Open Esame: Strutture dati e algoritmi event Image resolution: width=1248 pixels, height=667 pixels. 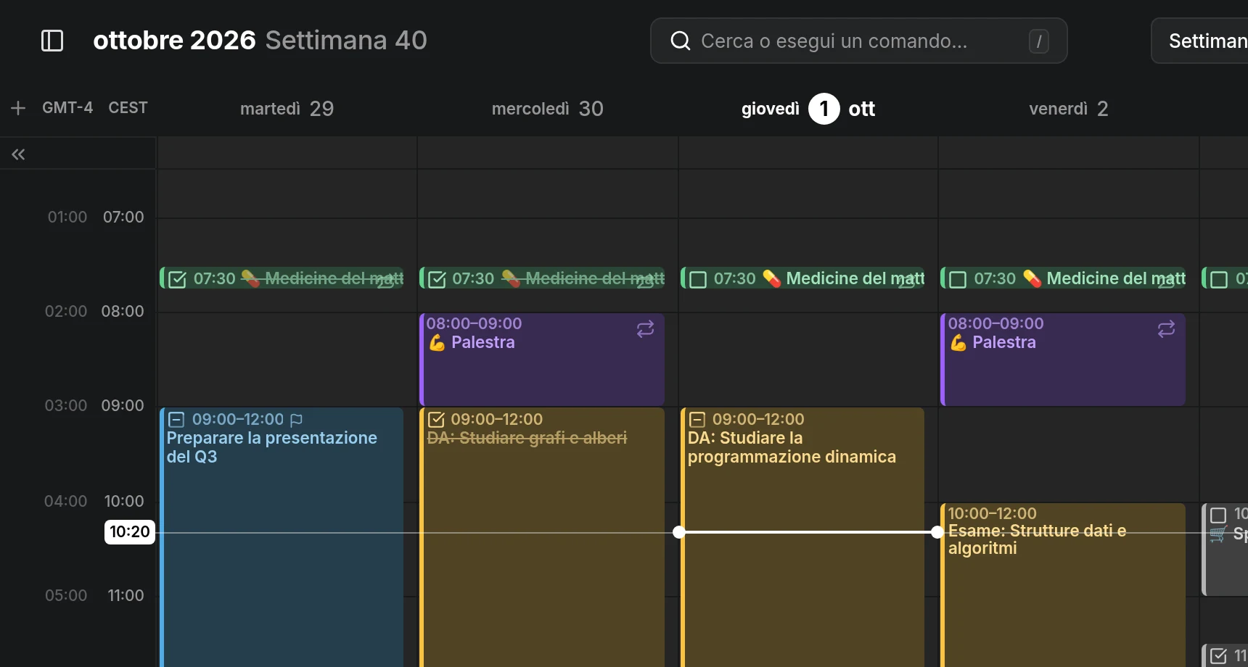click(1063, 584)
